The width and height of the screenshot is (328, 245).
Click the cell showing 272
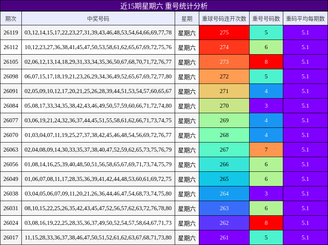point(224,76)
